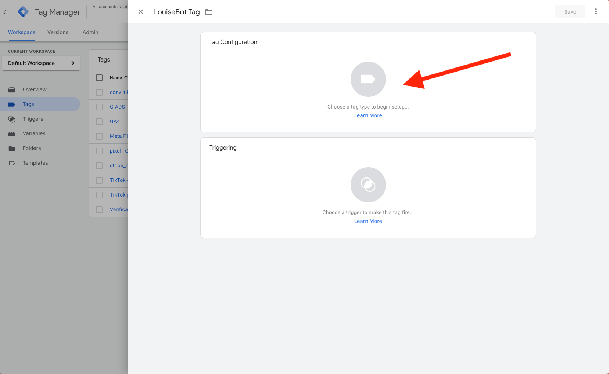This screenshot has height=374, width=609.
Task: Click the Folders icon in sidebar
Action: pyautogui.click(x=12, y=148)
